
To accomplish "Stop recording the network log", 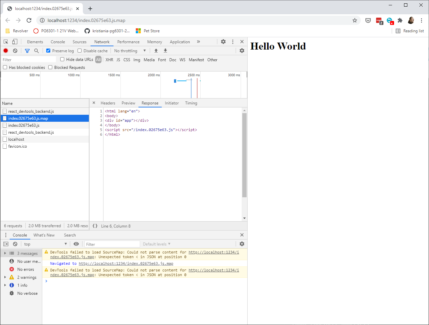I will (x=5, y=50).
